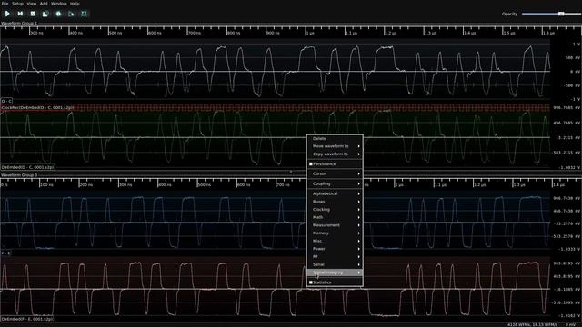Click the Waveform Group 3 title
This screenshot has width=582, height=327.
(x=19, y=175)
